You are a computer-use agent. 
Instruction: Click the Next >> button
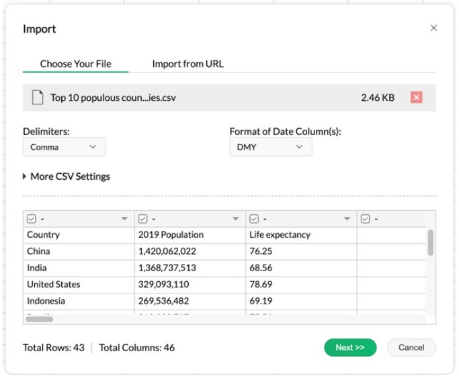349,347
